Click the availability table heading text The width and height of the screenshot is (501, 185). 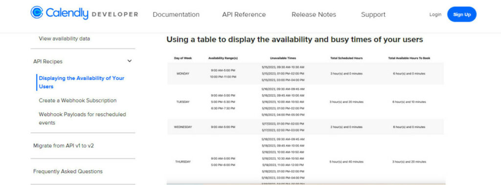click(x=295, y=40)
